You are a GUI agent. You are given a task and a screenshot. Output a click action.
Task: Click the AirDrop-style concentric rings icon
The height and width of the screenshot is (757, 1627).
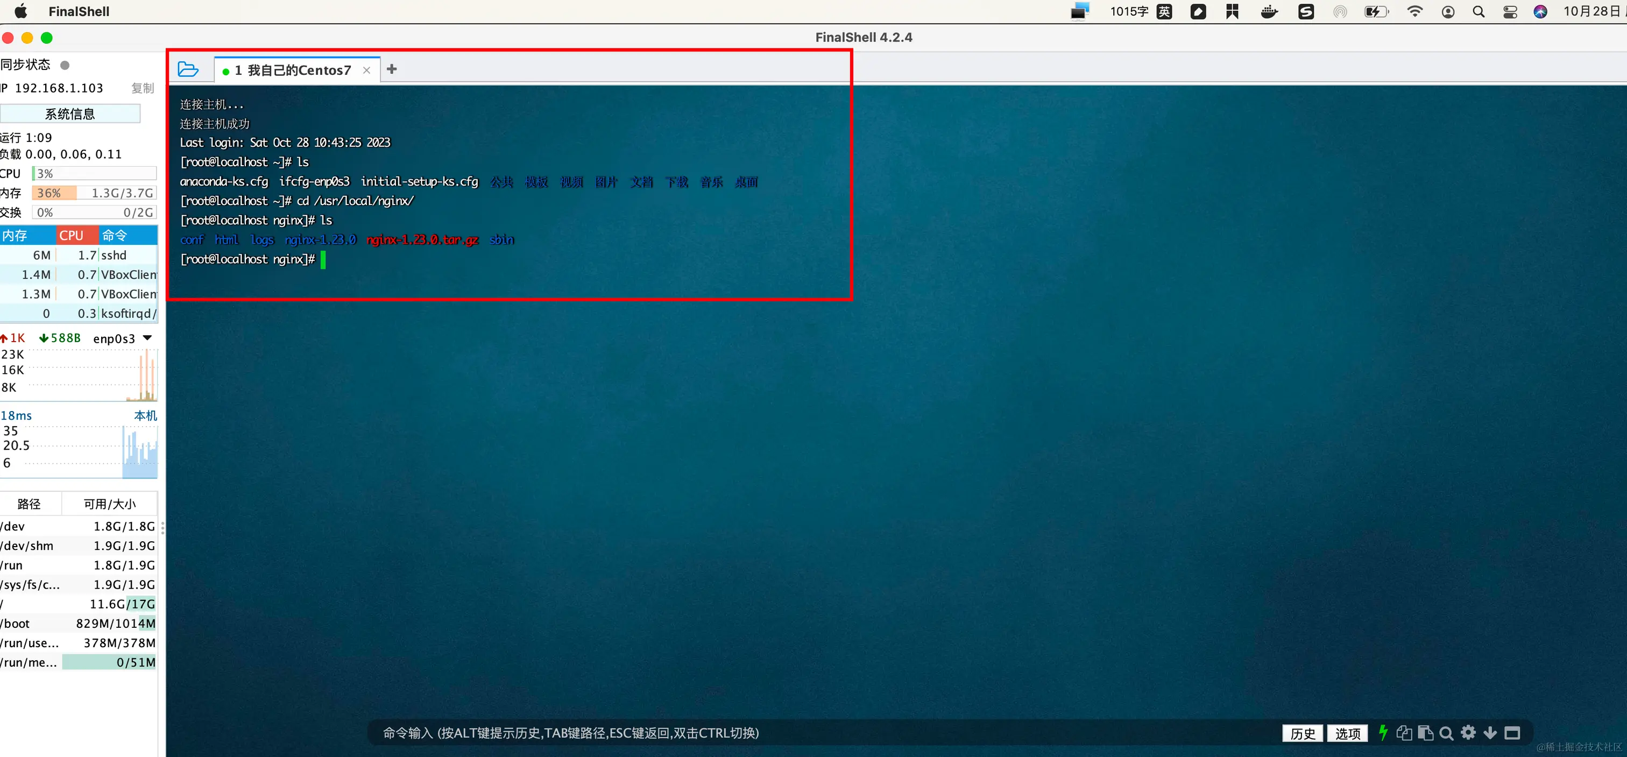[1340, 11]
